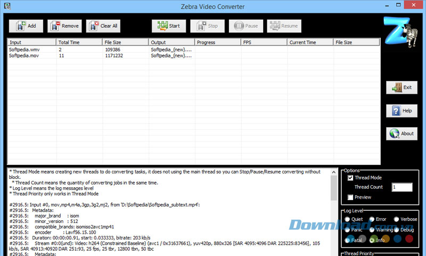Select the Error log level radio
The height and width of the screenshot is (256, 426).
point(372,219)
